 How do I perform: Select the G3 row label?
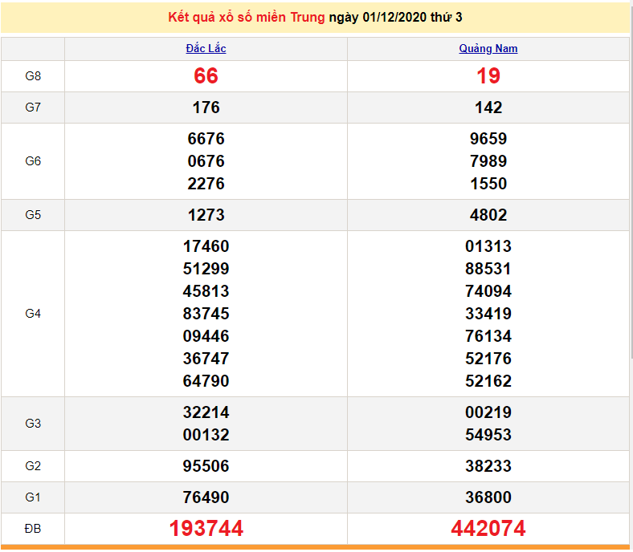(33, 424)
